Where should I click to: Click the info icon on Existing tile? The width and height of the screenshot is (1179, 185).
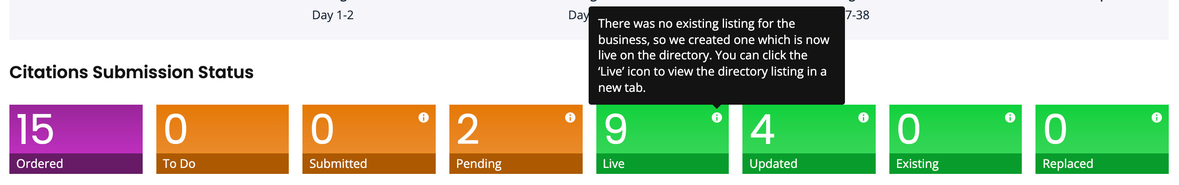coord(1010,117)
